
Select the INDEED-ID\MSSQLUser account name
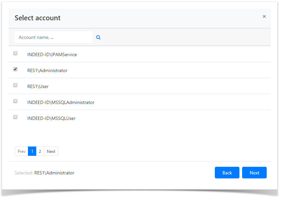pos(52,118)
